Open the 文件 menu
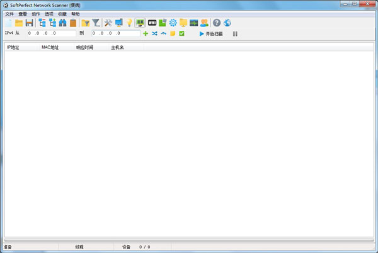This screenshot has height=253, width=378. [x=9, y=13]
